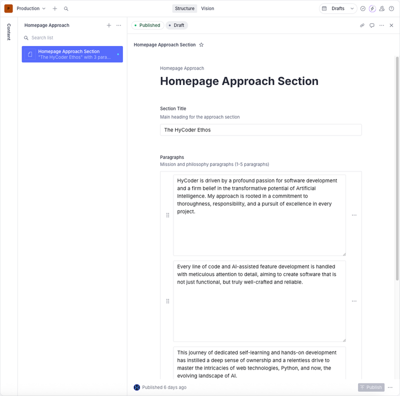Click the lightning tasks icon
Screen dimensions: 400x396
(372, 8)
